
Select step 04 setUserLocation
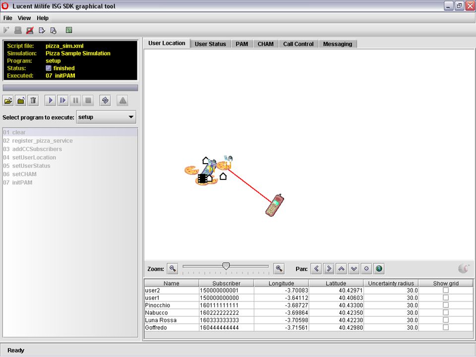pos(70,158)
